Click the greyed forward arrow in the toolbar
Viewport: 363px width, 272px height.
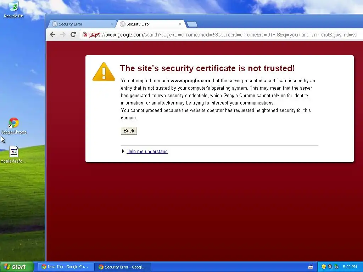pyautogui.click(x=63, y=35)
